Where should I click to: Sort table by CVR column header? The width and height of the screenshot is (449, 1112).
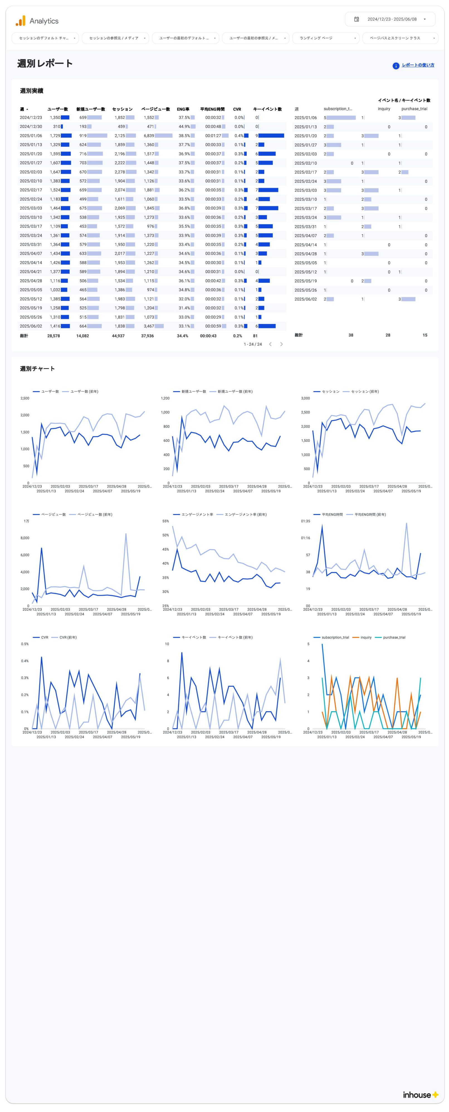[237, 109]
